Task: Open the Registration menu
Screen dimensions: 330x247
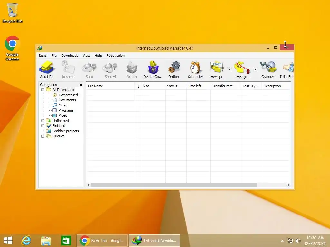Action: [x=115, y=55]
